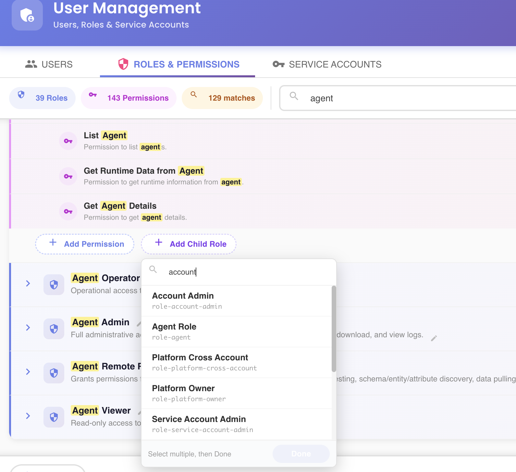The image size is (516, 472).
Task: Select Account Admin in the role list
Action: [x=237, y=301]
